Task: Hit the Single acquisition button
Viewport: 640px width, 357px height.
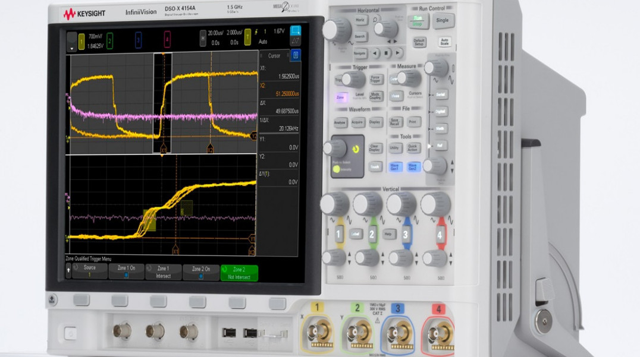Action: point(443,20)
